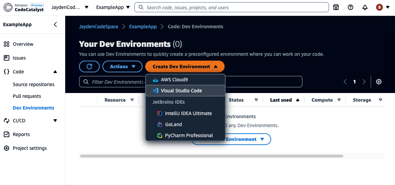395x185 pixels.
Task: Click the JaydenCodeSpace breadcrumb link
Action: 98,27
